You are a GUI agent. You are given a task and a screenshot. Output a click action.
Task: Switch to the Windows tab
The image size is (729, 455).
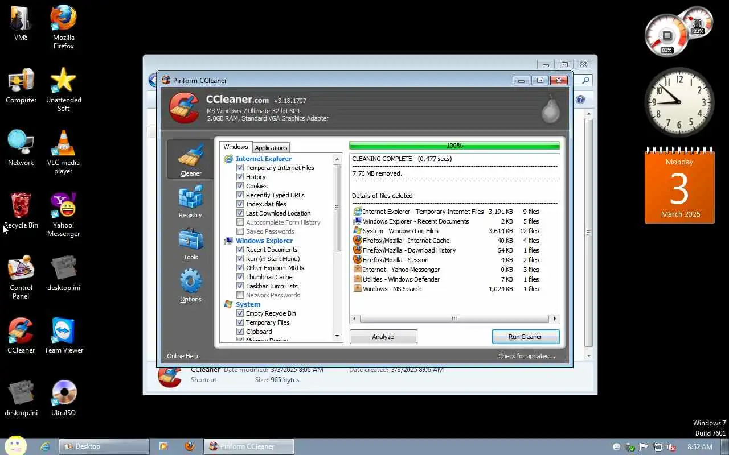pos(235,147)
